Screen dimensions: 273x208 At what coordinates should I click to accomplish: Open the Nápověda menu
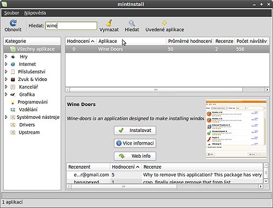(x=35, y=13)
